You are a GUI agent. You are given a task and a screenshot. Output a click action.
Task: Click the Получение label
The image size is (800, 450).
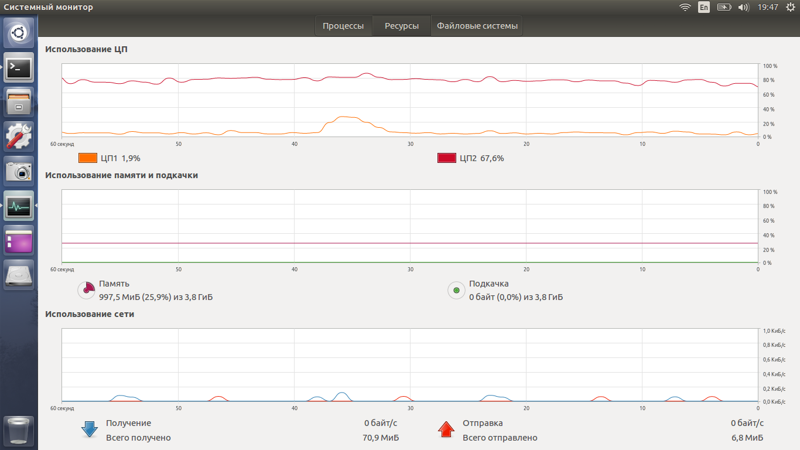point(128,423)
